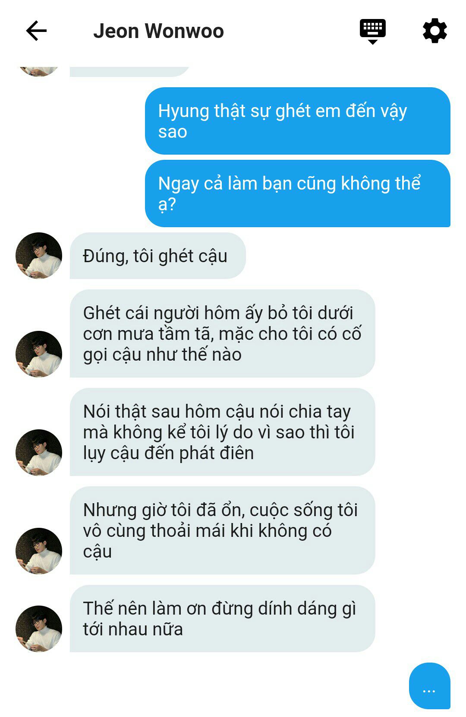Image resolution: width=466 pixels, height=717 pixels.
Task: Select the "Đúng, tôi ghét cậu" message bubble
Action: tap(157, 256)
